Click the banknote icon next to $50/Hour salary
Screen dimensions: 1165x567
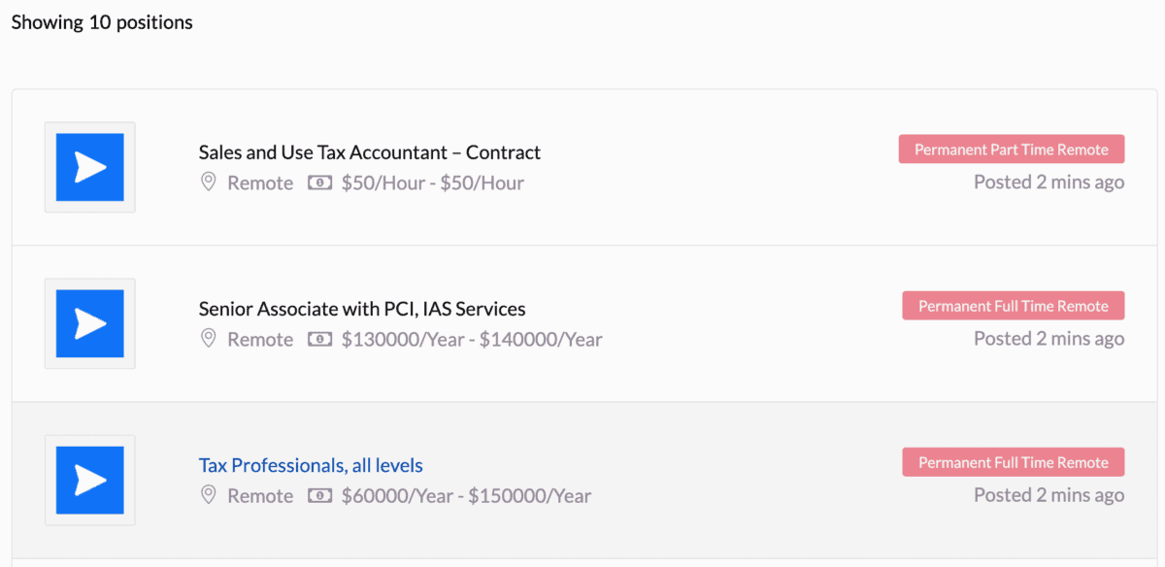[x=319, y=182]
